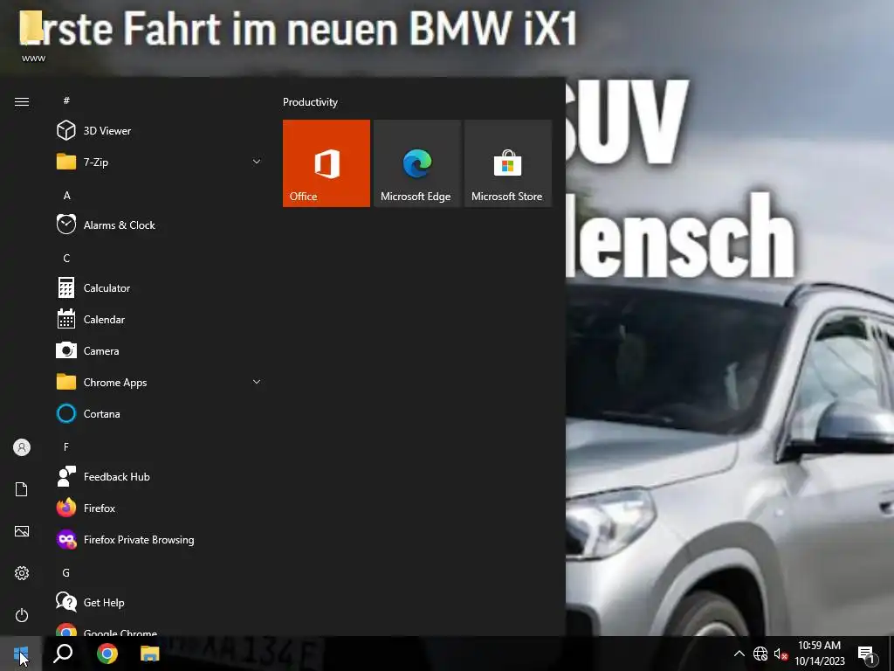The width and height of the screenshot is (894, 671).
Task: Open Google Chrome from the taskbar
Action: click(x=107, y=654)
